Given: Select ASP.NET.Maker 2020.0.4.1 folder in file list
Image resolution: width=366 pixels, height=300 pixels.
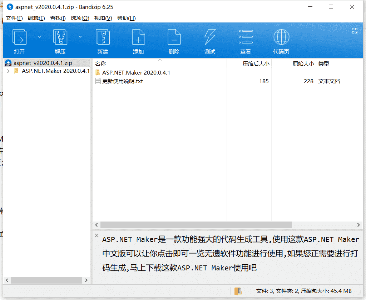Looking at the screenshot, I should 136,73.
